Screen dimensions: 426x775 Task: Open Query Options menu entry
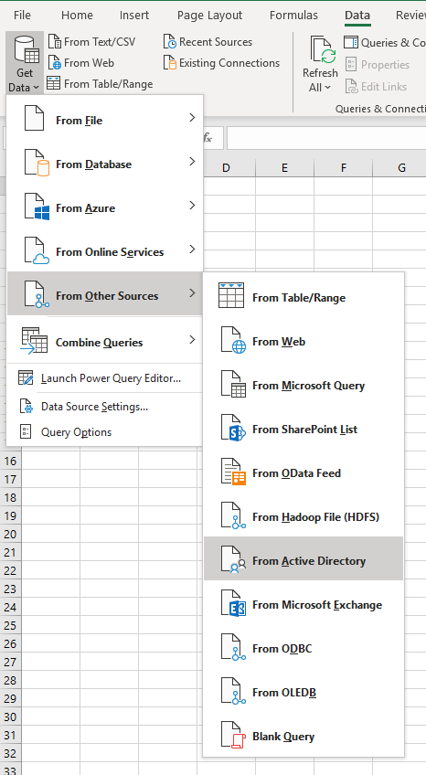click(105, 432)
